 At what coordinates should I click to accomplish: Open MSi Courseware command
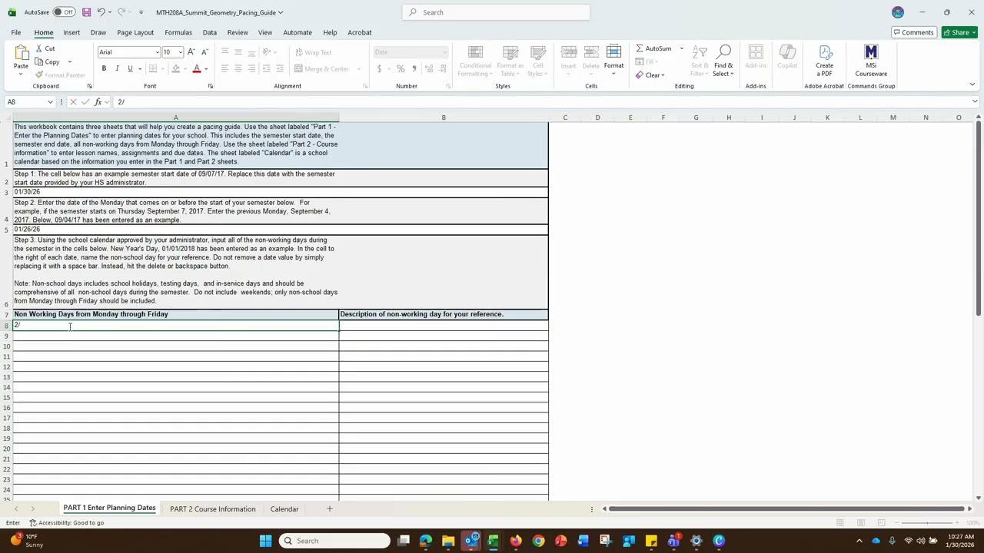tap(871, 51)
